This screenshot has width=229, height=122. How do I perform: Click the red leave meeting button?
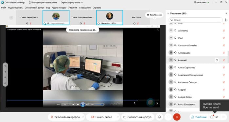coord(177,117)
